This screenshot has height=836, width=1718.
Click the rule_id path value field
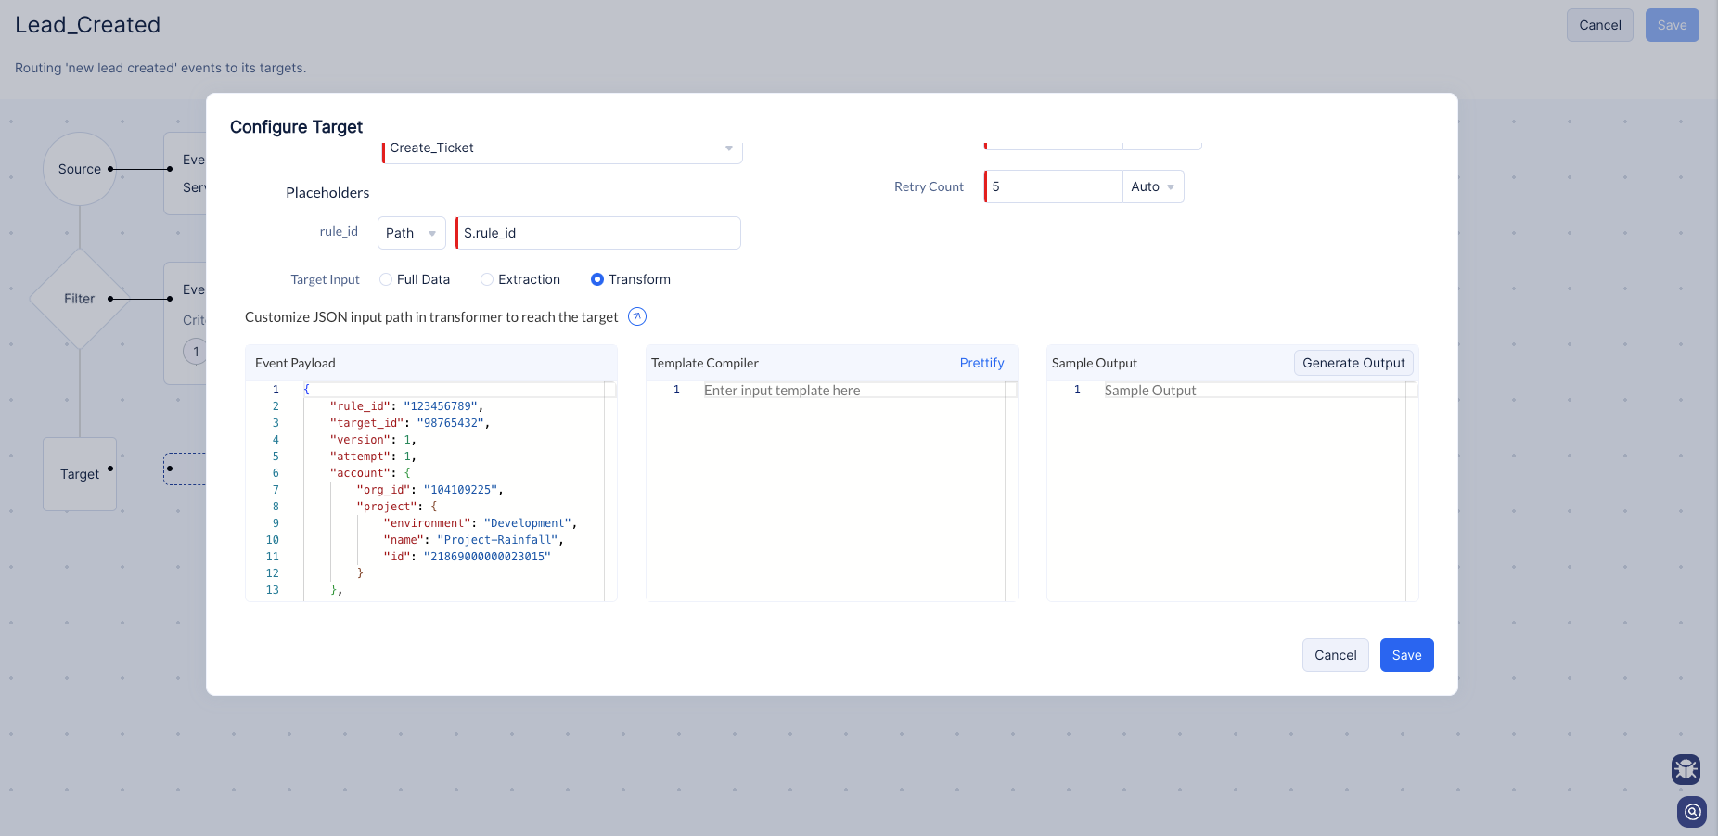coord(598,233)
